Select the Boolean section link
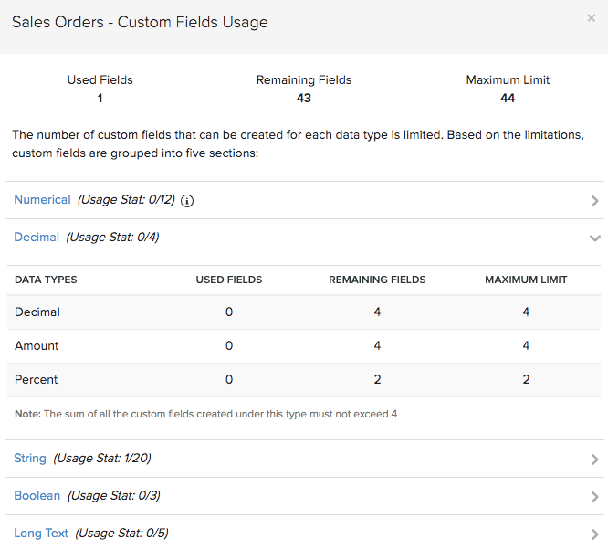This screenshot has height=560, width=608. (37, 496)
